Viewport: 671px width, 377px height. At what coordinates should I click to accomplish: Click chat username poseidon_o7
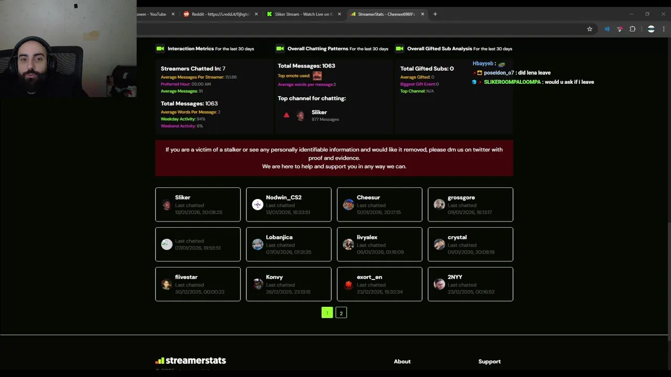(499, 73)
